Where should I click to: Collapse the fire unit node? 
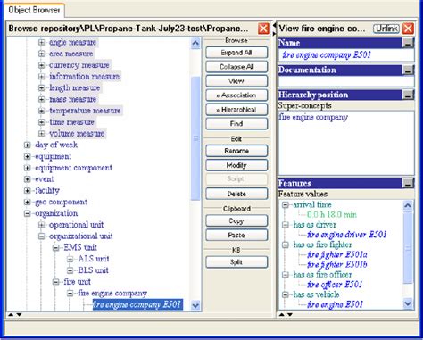(x=56, y=282)
